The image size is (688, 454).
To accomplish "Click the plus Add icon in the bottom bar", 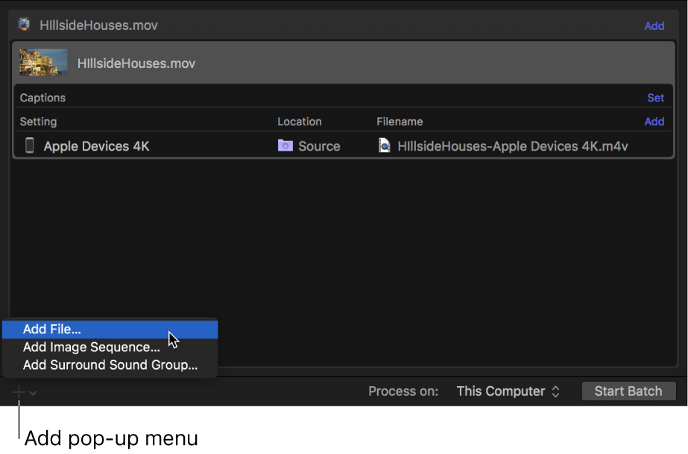I will (x=19, y=392).
